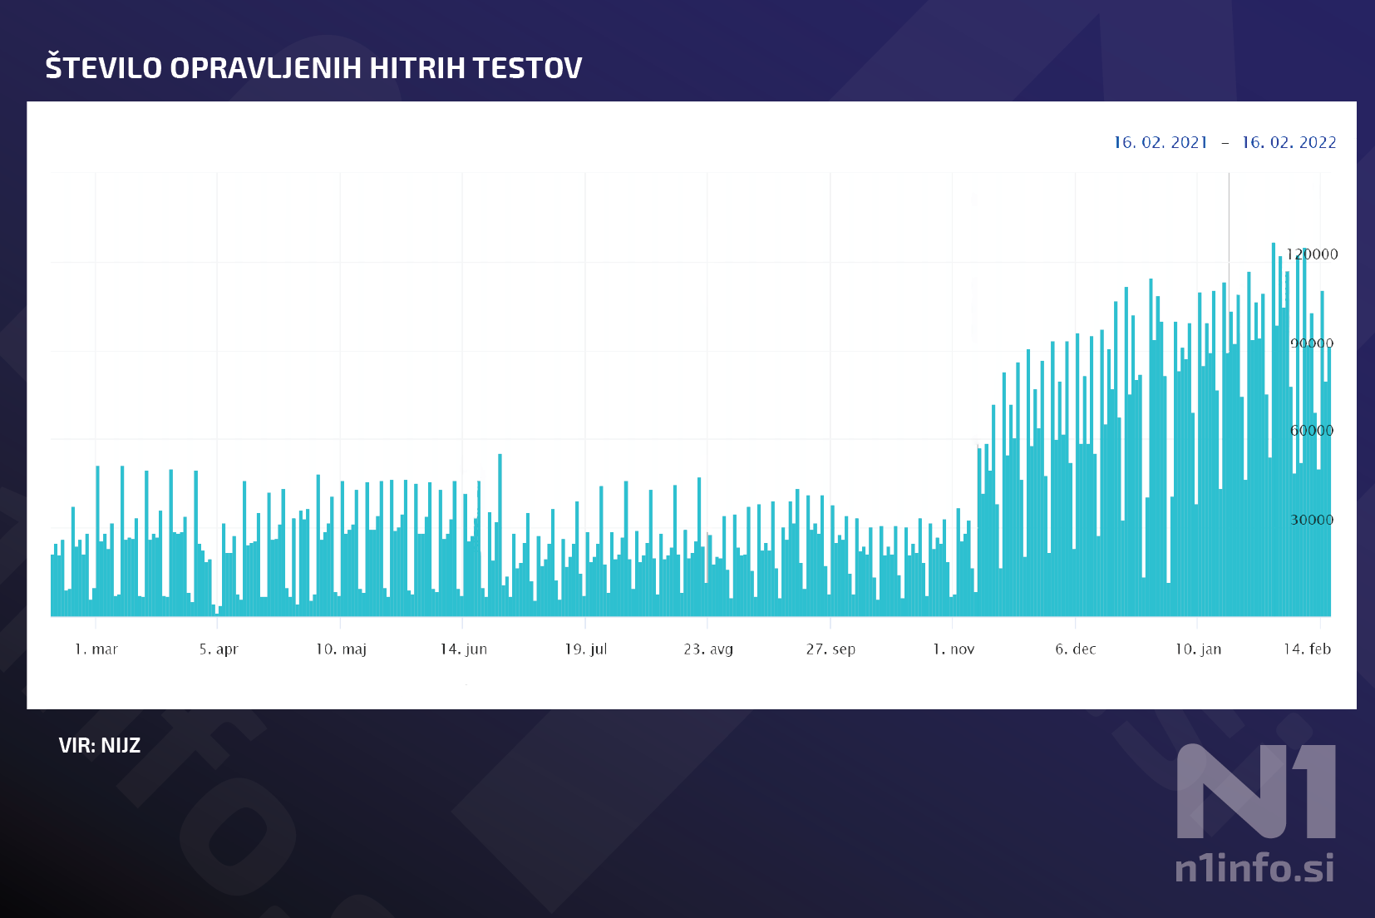
Task: Select the 1. mar x-axis tick label
Action: coord(96,649)
